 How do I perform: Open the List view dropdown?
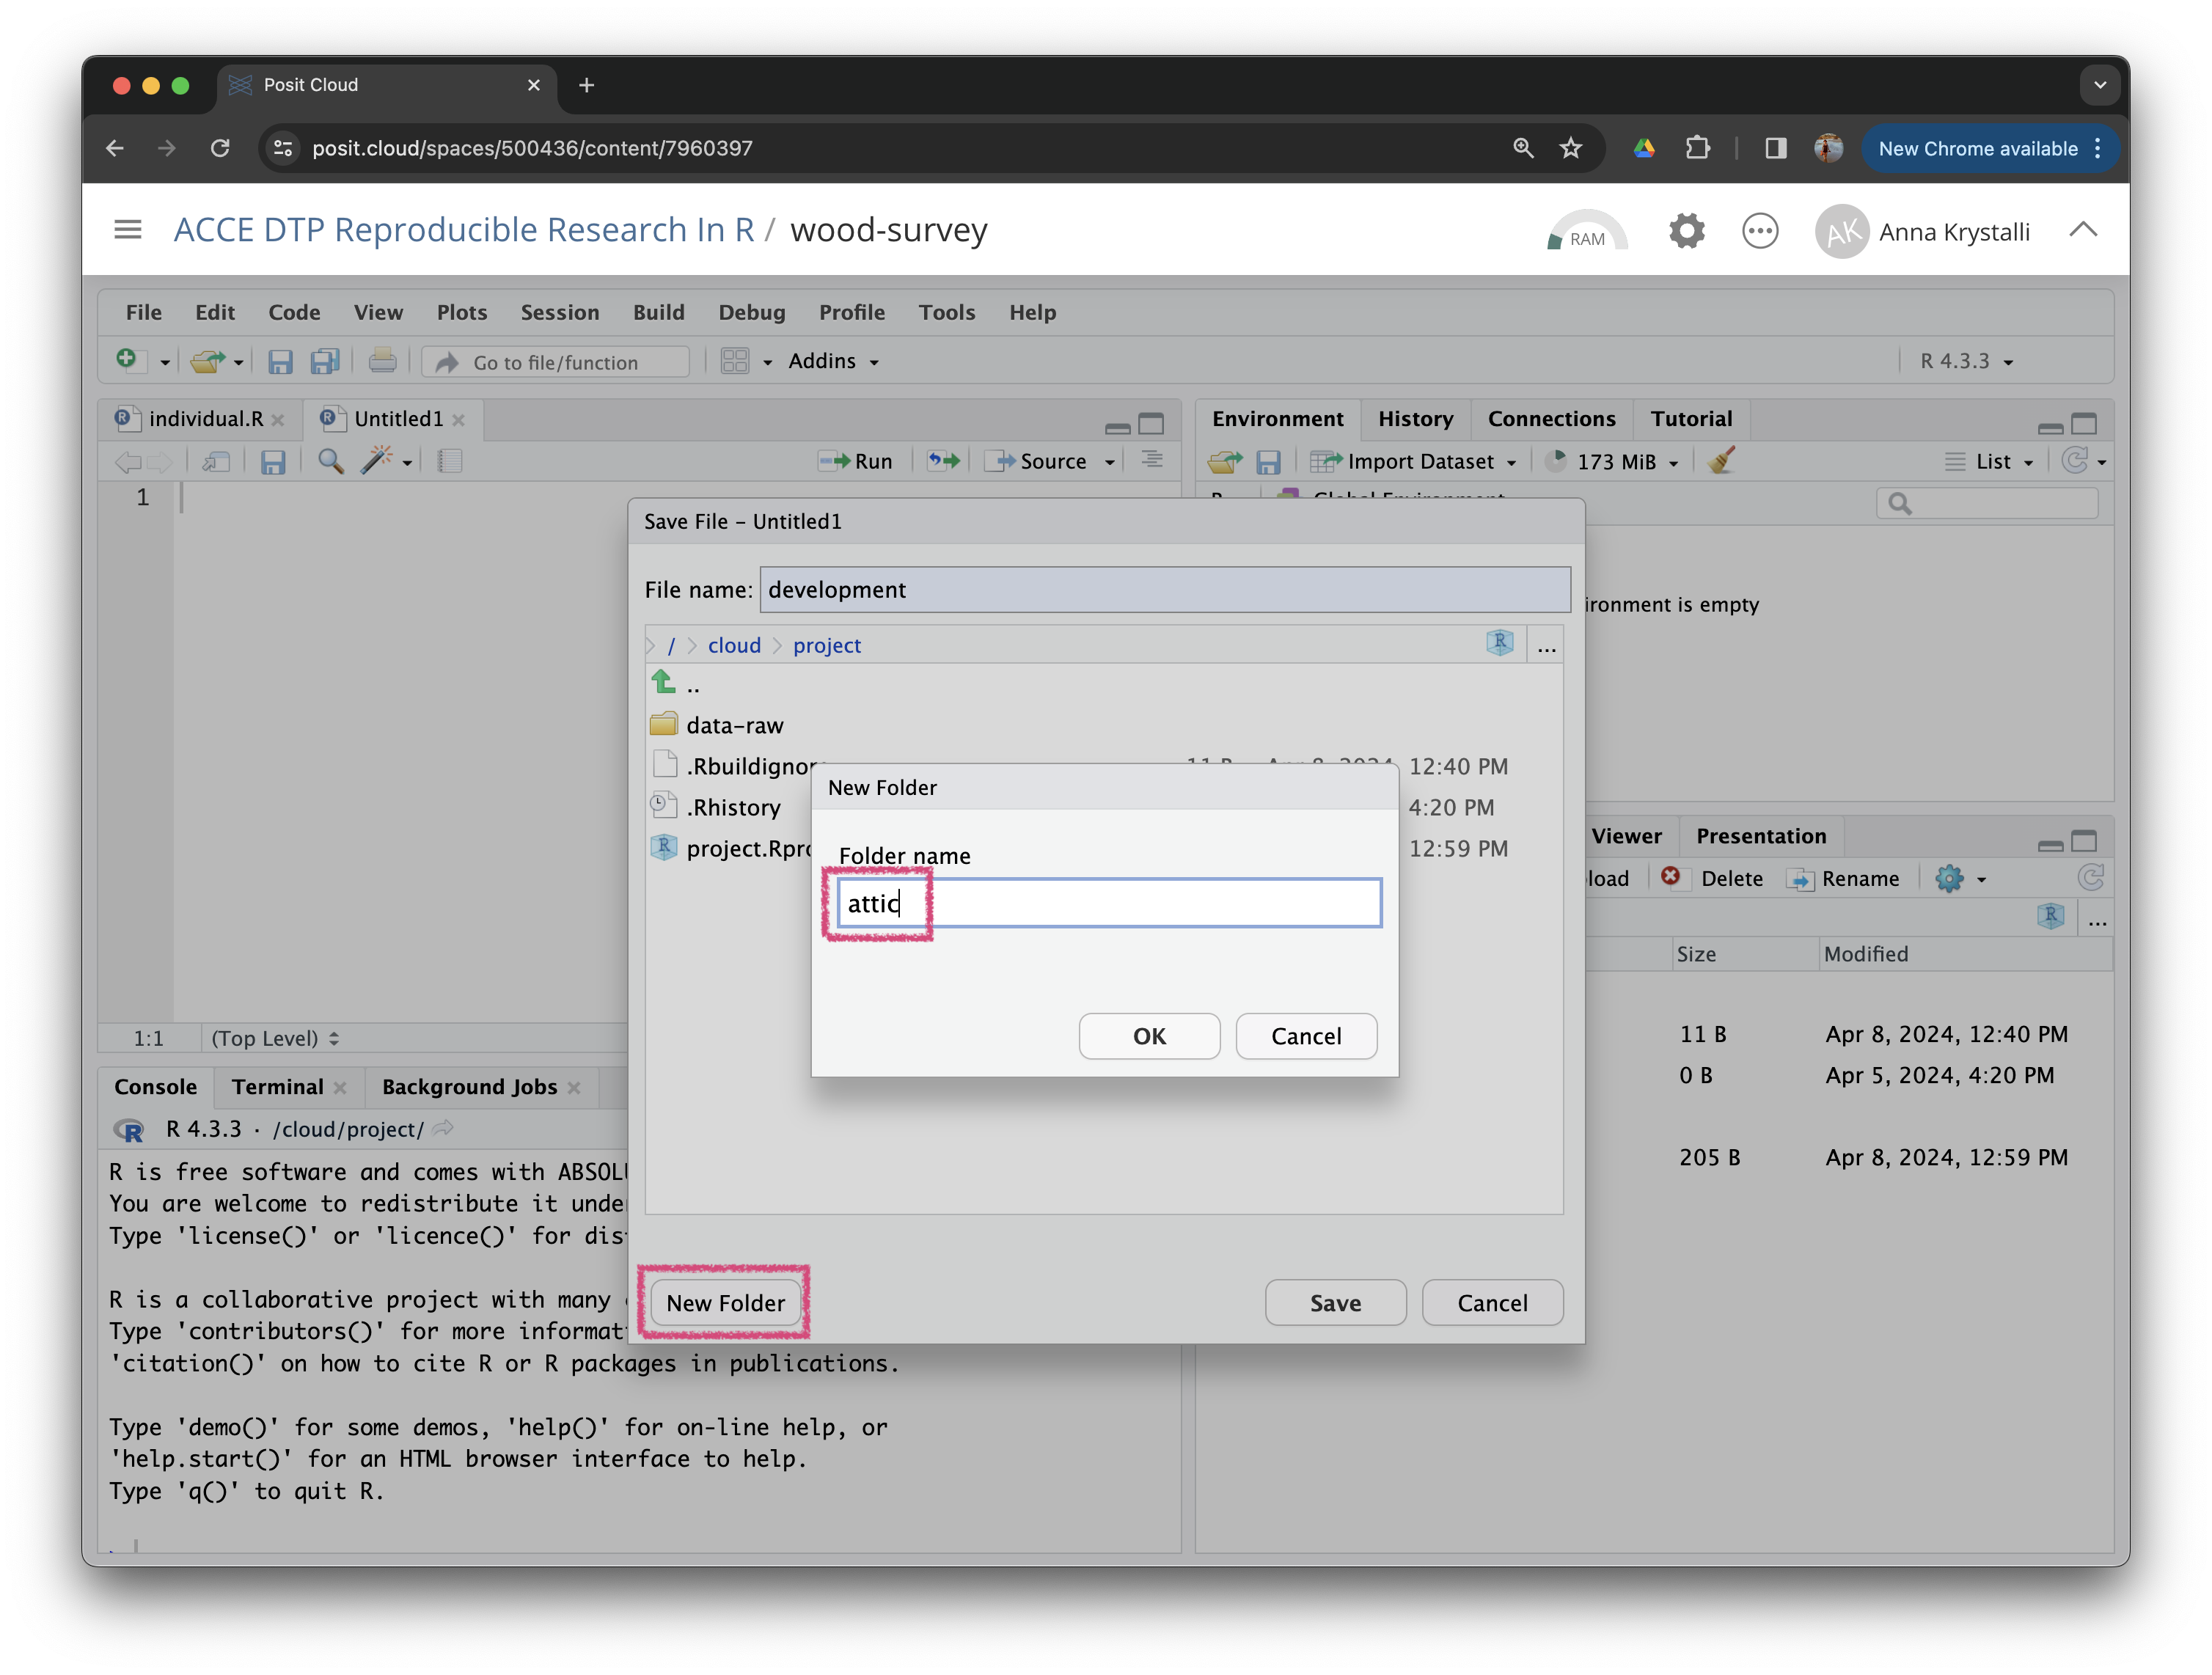[1988, 461]
